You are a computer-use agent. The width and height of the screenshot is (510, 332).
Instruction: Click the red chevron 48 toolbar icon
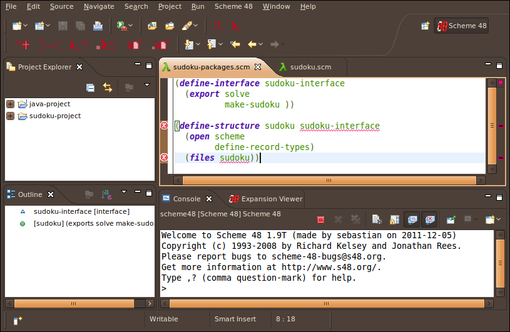(x=235, y=26)
